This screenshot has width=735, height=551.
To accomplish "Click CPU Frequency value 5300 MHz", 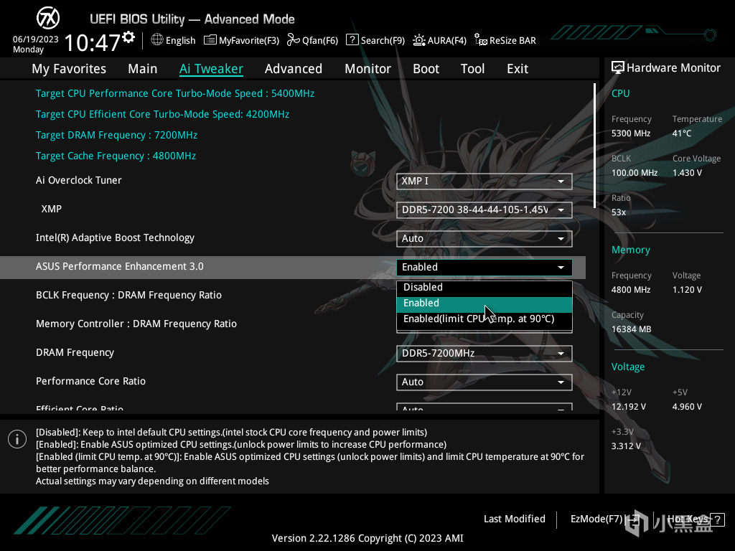I will click(x=631, y=133).
